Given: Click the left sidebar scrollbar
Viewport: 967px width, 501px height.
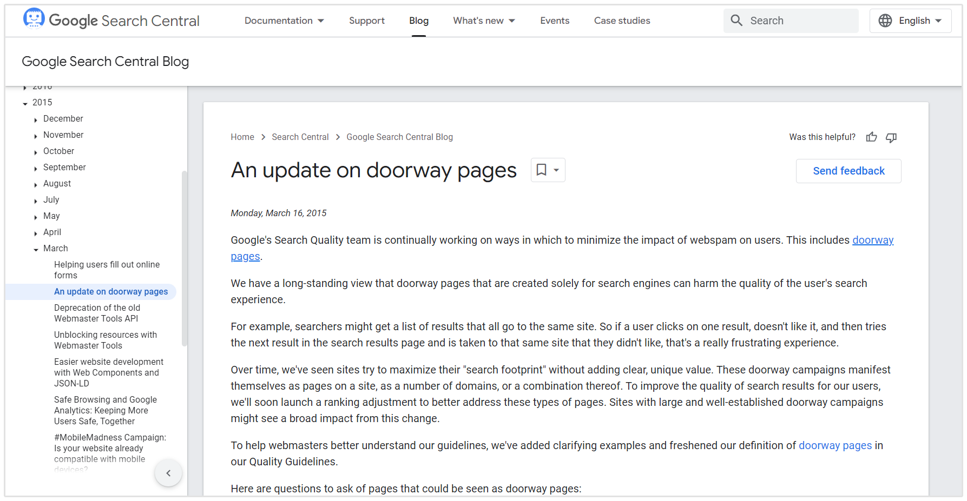Looking at the screenshot, I should click(x=184, y=258).
